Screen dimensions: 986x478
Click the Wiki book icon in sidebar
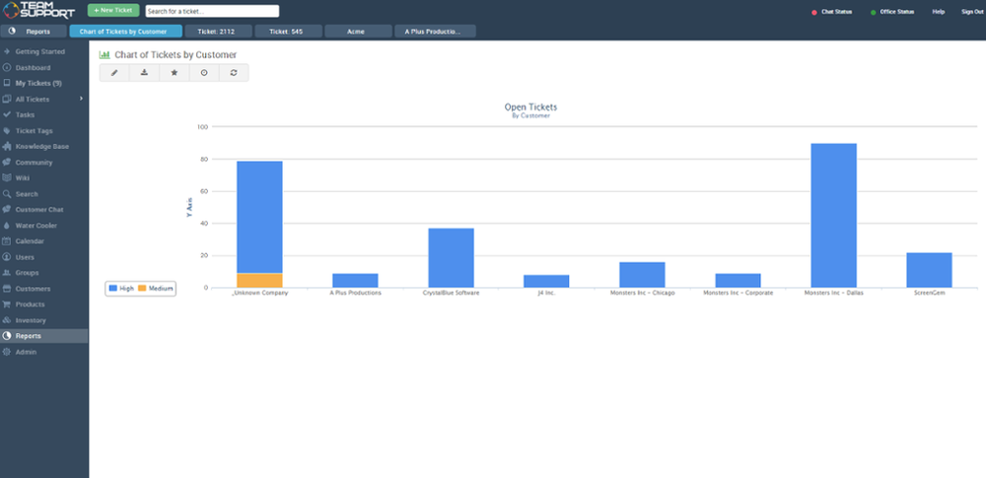(7, 178)
